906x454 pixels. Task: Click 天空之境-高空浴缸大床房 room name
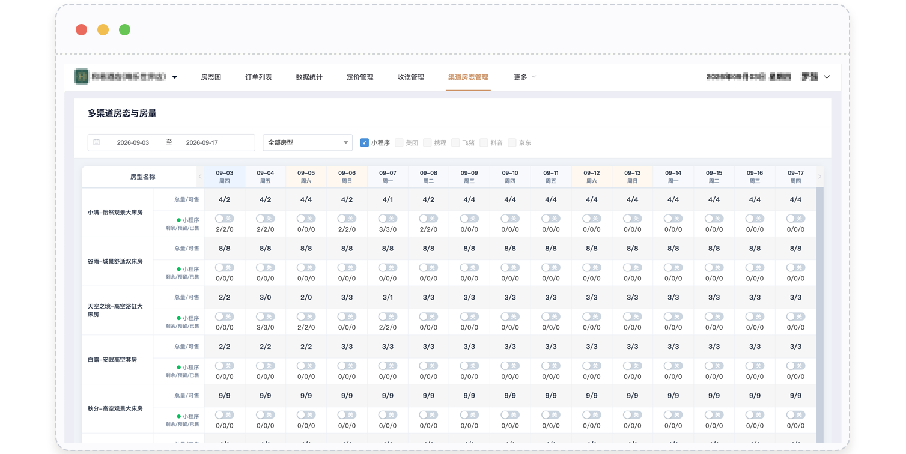click(115, 310)
